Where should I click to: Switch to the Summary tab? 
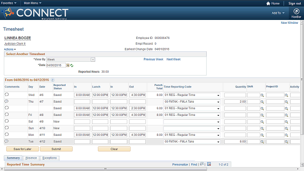[x=13, y=158]
